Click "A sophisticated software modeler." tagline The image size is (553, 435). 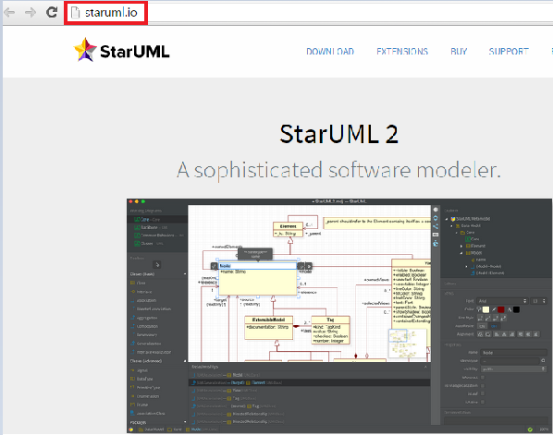coord(338,171)
